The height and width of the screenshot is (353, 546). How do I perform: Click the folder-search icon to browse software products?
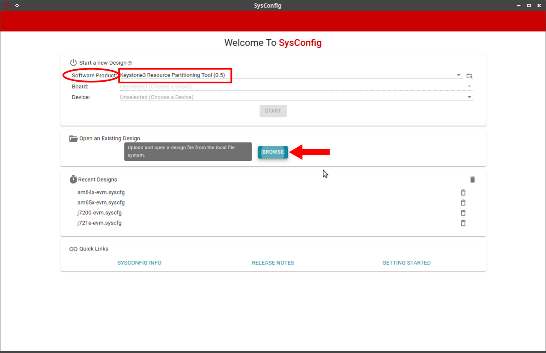469,76
